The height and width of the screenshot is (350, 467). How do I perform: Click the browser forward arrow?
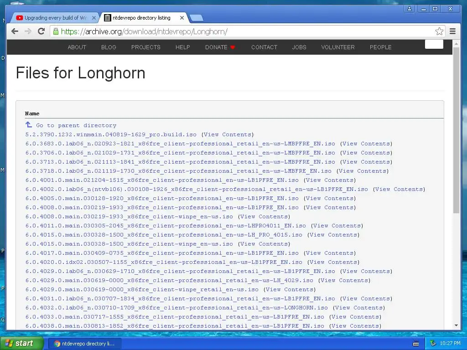[x=28, y=31]
